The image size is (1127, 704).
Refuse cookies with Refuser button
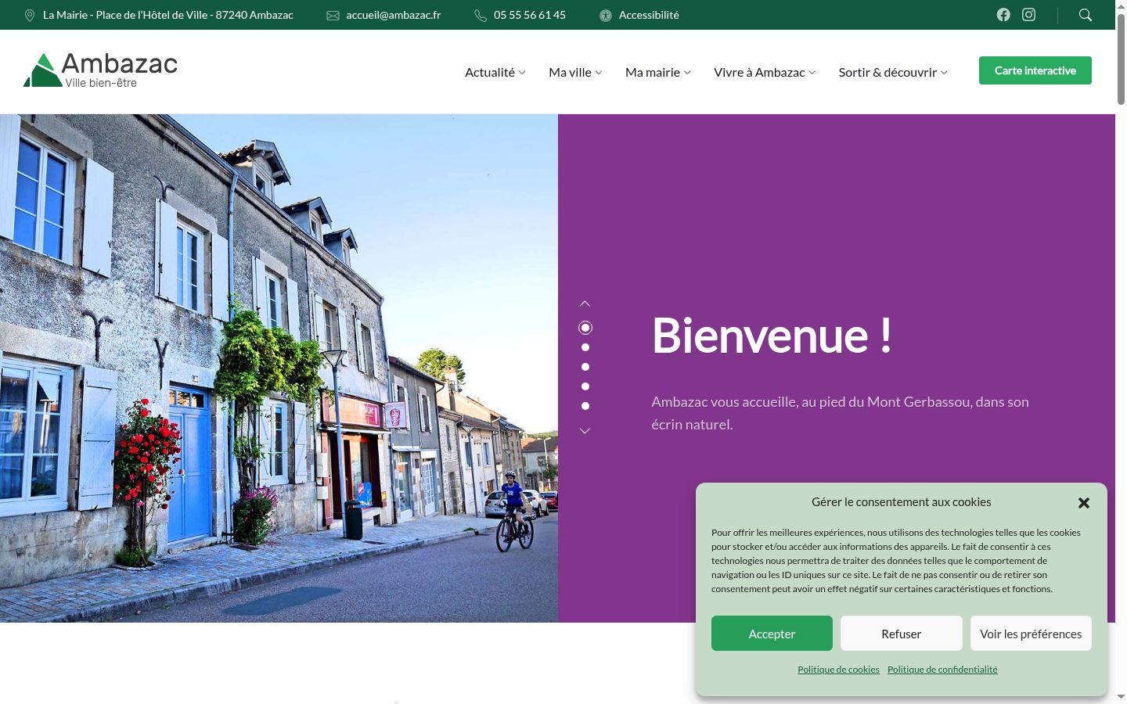(902, 634)
